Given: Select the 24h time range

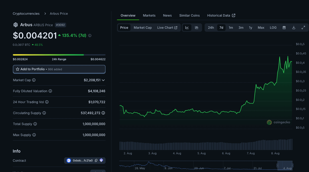Looking at the screenshot, I should (211, 28).
